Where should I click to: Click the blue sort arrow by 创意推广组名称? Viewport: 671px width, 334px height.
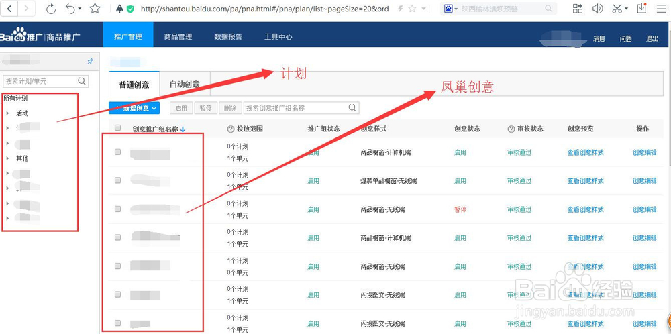click(183, 129)
